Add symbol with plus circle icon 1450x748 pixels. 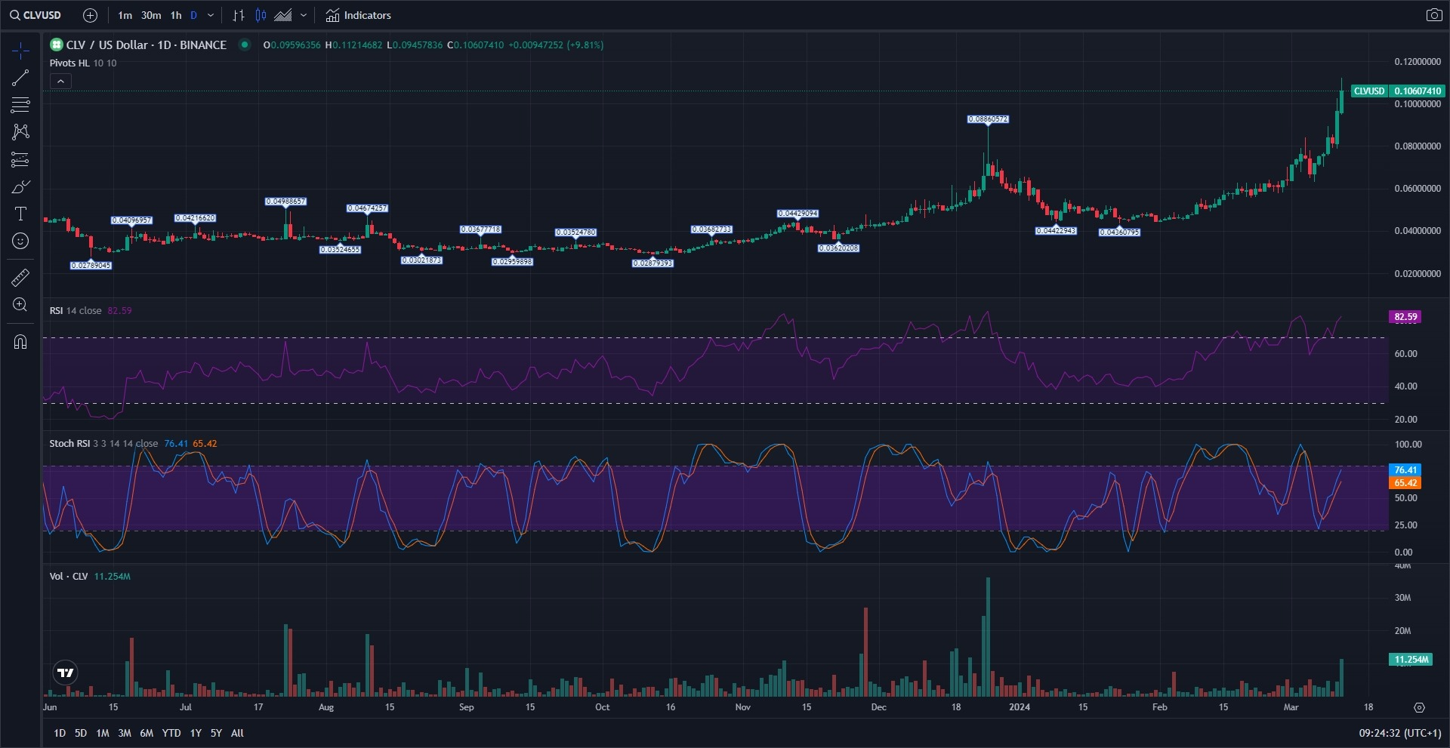[90, 15]
